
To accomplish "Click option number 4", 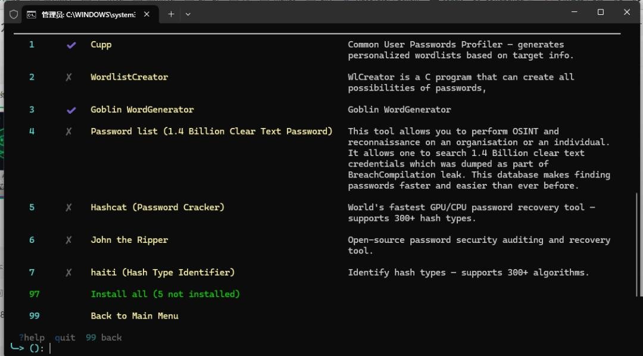I will 32,131.
